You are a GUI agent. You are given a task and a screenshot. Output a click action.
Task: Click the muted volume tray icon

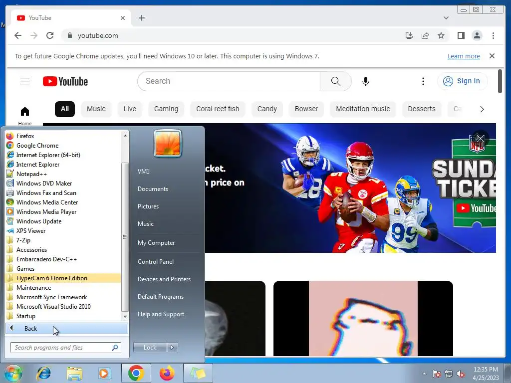pyautogui.click(x=461, y=374)
